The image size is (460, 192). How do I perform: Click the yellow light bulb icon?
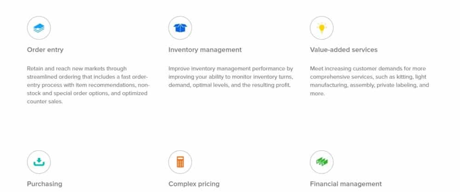[x=322, y=28]
